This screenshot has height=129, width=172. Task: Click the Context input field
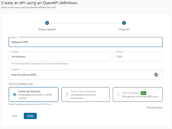point(59,57)
